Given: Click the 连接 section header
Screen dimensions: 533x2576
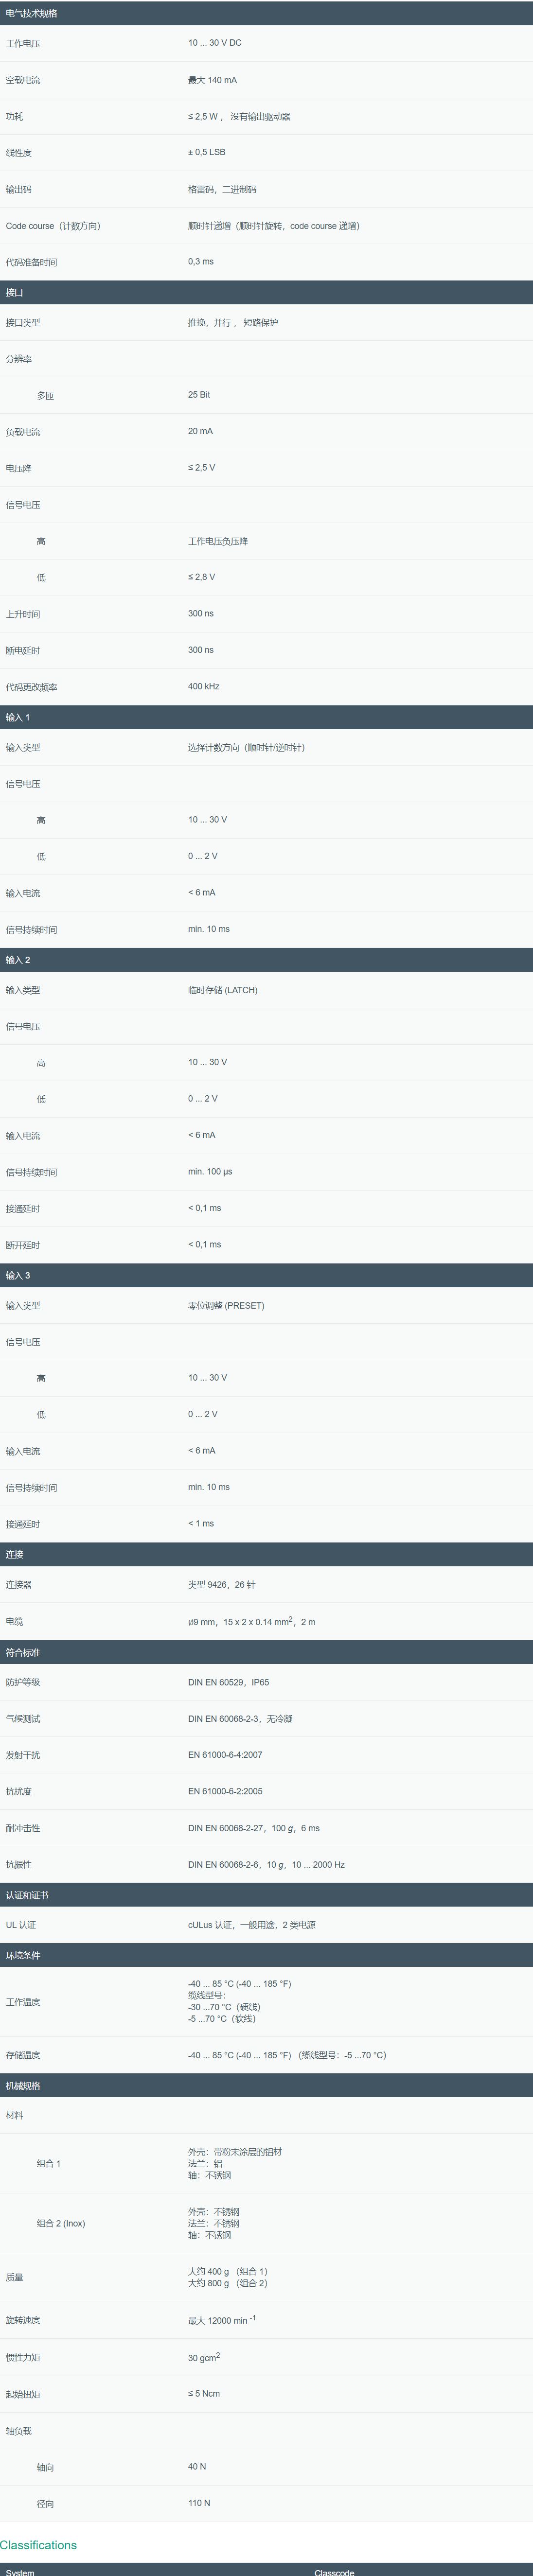Looking at the screenshot, I should coord(266,1554).
